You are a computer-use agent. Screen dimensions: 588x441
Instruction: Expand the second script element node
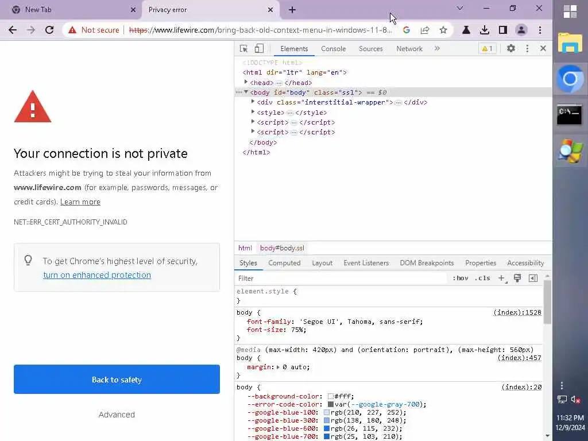click(253, 131)
